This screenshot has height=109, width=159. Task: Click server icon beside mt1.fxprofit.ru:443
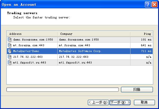coord(10,63)
